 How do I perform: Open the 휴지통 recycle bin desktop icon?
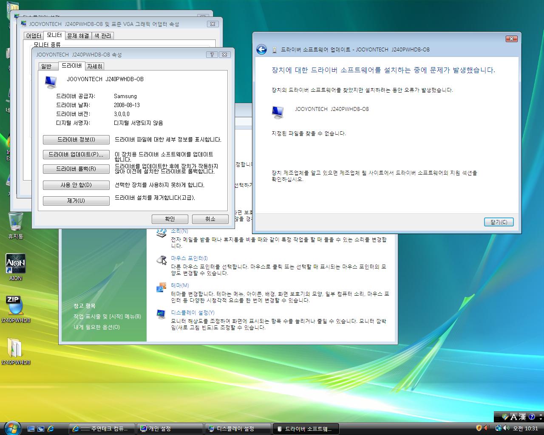(x=16, y=225)
